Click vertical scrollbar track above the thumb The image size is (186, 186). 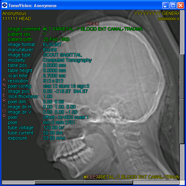point(182,32)
